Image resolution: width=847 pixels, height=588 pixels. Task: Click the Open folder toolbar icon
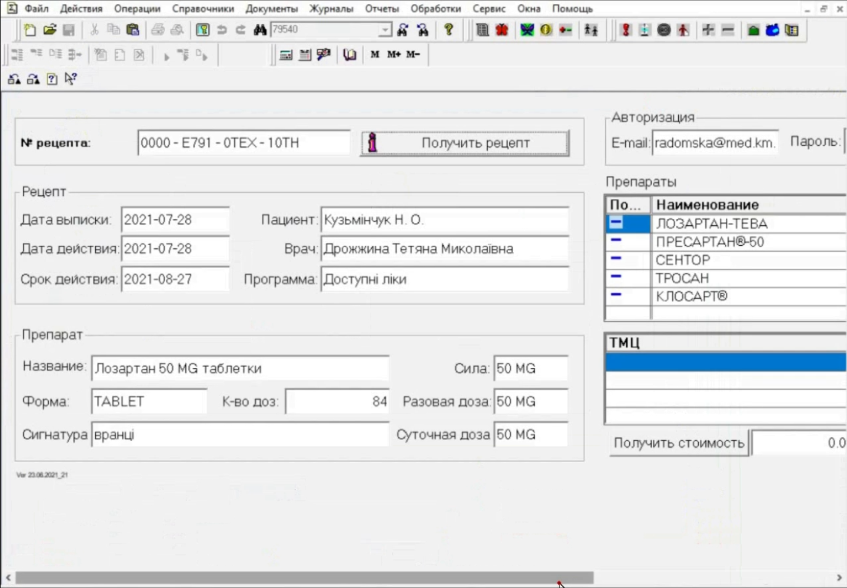point(49,30)
